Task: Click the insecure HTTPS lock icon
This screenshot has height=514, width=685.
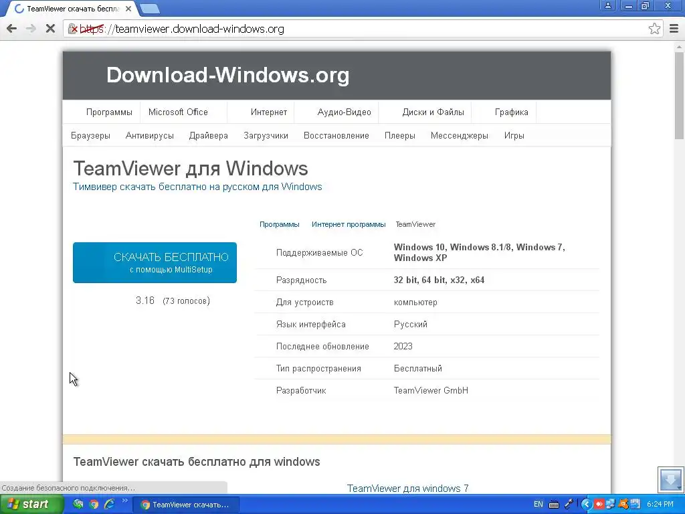Action: [x=72, y=29]
